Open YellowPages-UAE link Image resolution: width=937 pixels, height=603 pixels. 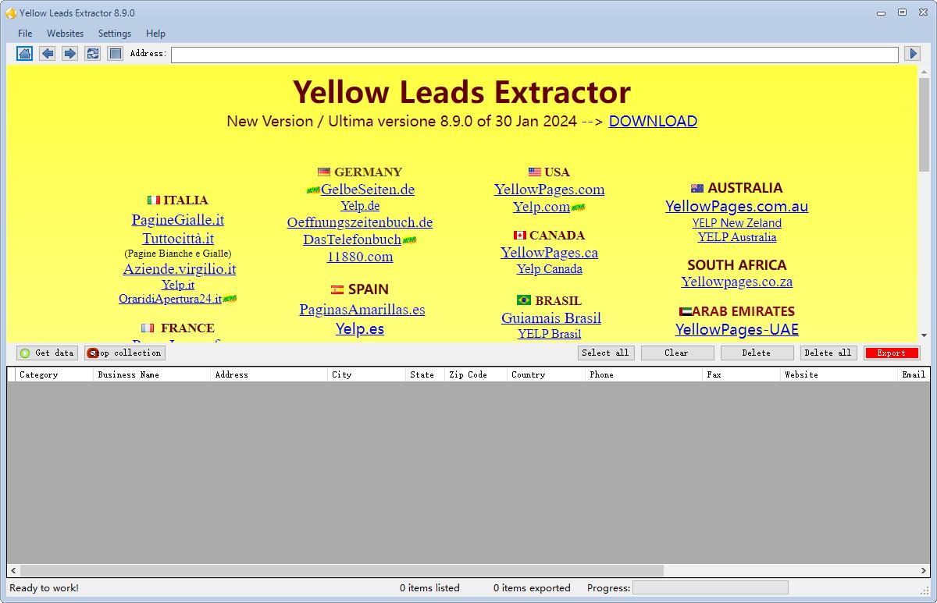737,330
